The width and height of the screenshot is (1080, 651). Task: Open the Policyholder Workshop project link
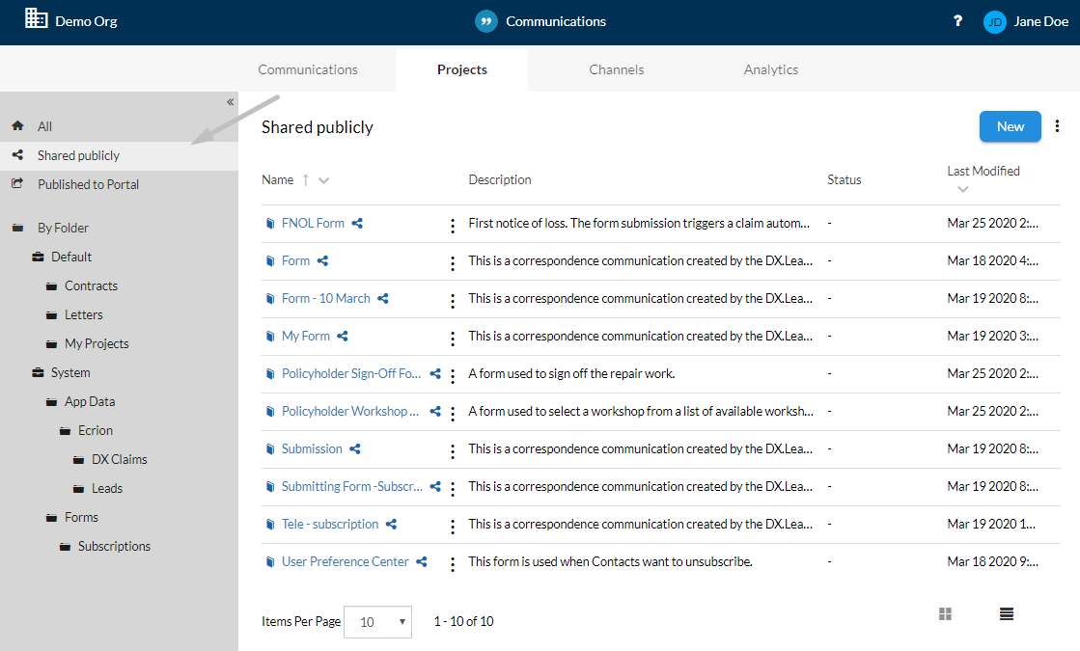tap(350, 411)
